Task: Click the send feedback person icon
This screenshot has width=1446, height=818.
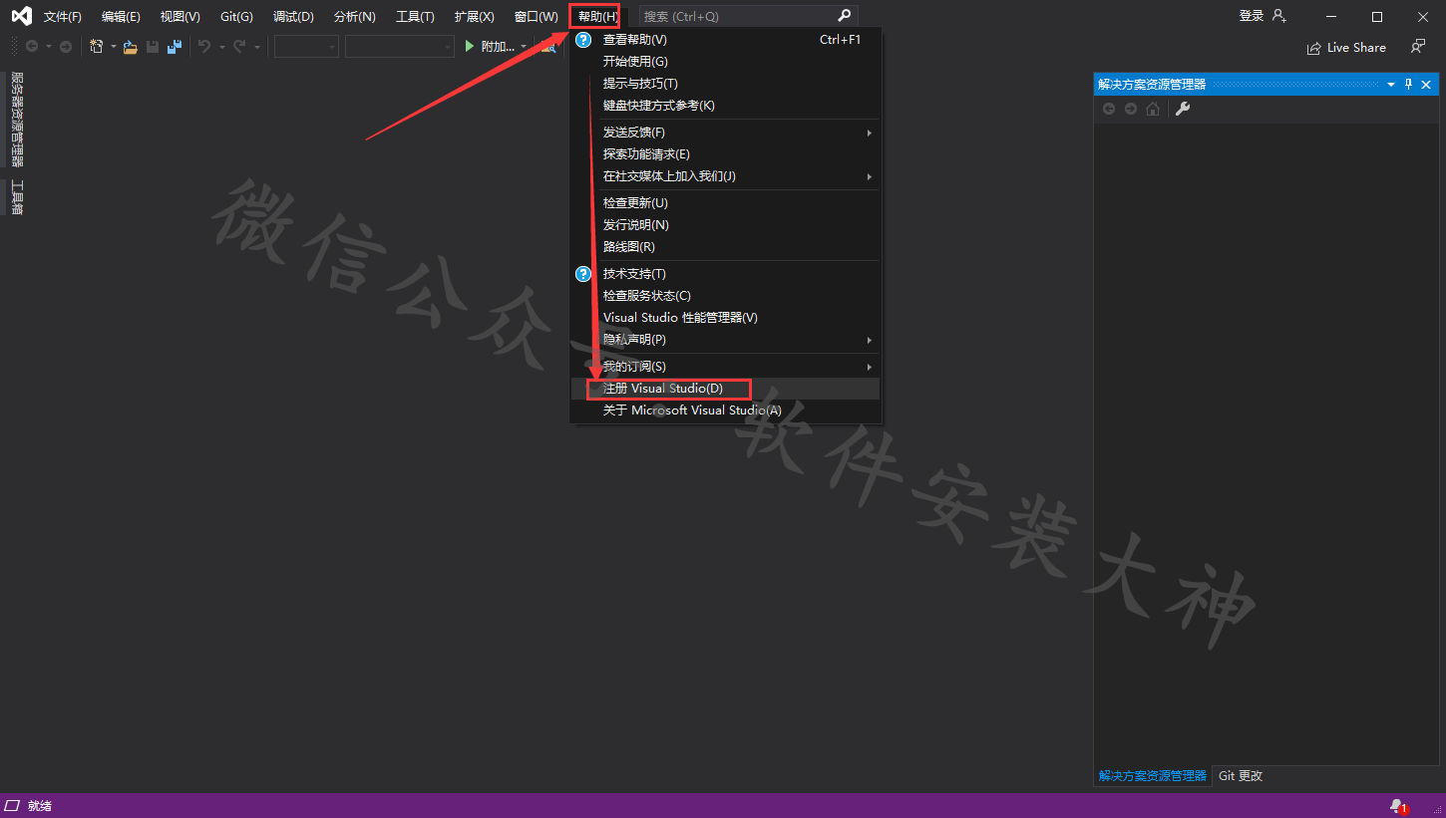Action: (x=1417, y=47)
